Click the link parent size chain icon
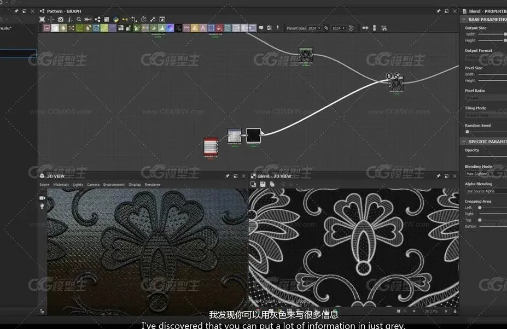 coord(327,28)
